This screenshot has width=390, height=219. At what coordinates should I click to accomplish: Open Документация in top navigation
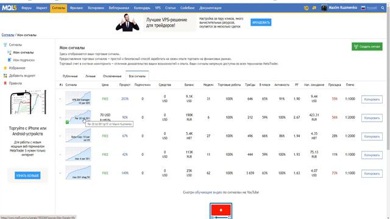pos(210,8)
